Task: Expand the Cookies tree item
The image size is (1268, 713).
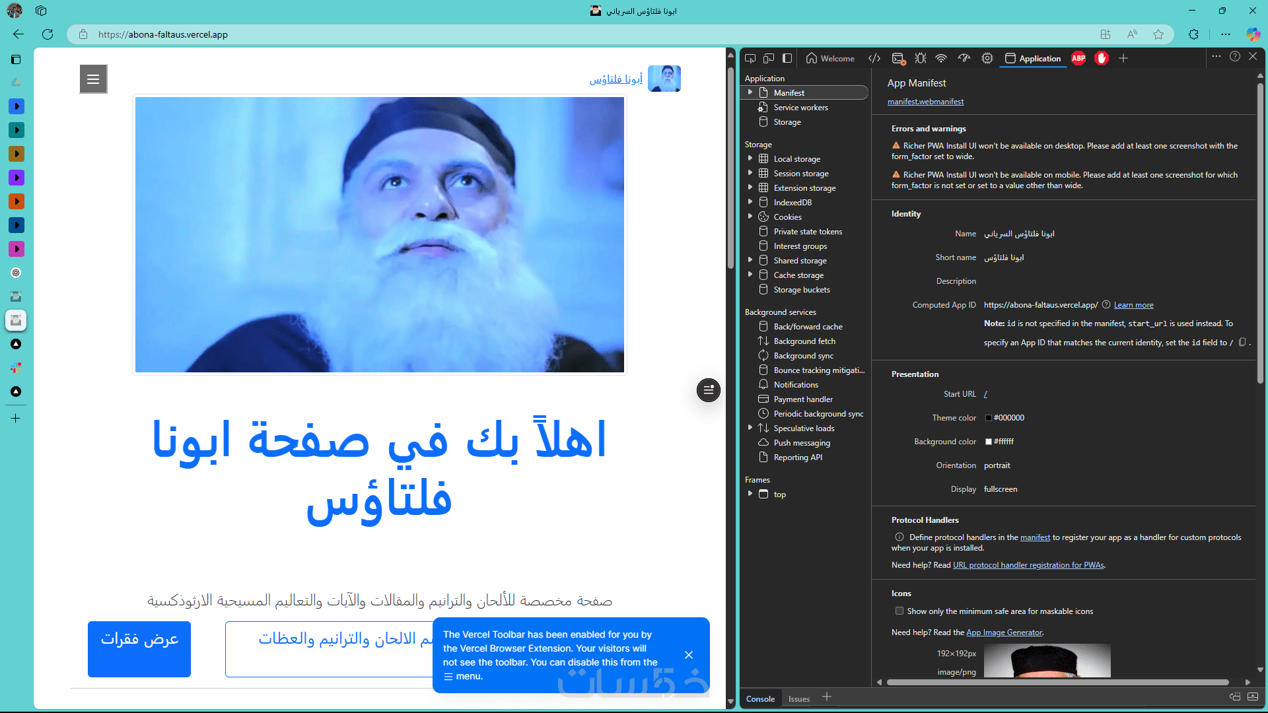Action: [750, 217]
